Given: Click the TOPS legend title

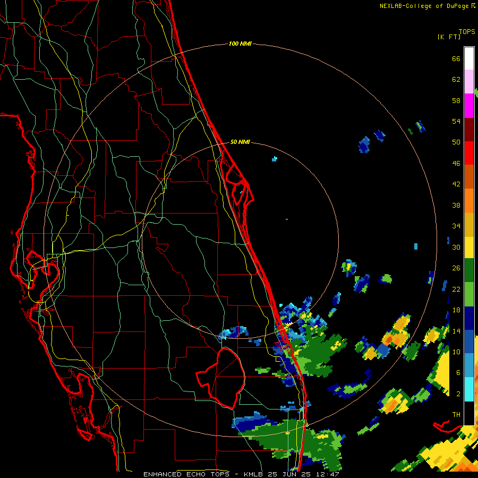Looking at the screenshot, I should click(x=467, y=31).
